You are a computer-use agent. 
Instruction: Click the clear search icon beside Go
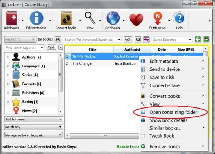click(x=137, y=40)
